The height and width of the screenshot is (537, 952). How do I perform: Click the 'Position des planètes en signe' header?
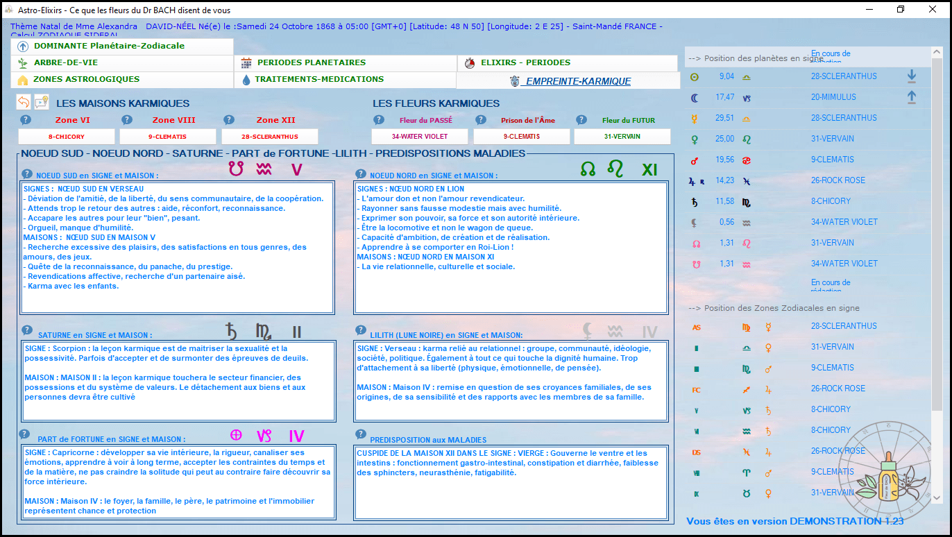point(756,58)
